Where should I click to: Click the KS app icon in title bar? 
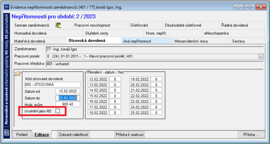pos(7,7)
